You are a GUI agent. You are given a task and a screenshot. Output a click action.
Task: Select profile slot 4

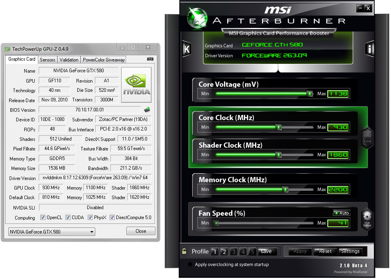pyautogui.click(x=243, y=251)
